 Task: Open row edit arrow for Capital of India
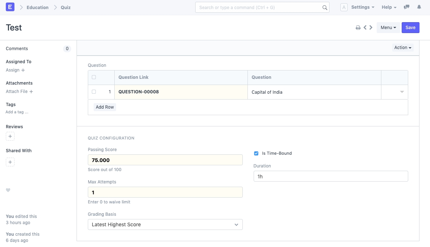402,92
